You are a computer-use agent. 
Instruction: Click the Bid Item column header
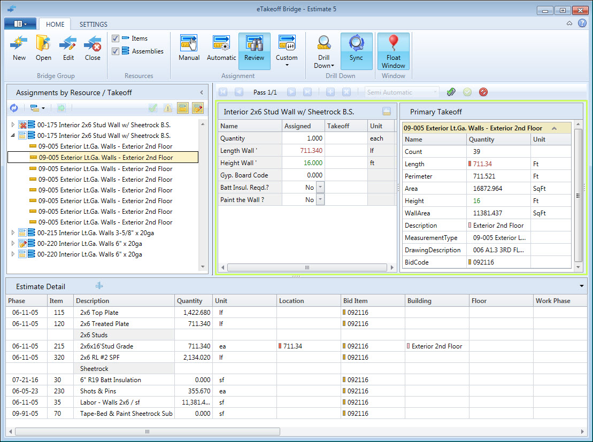point(356,301)
